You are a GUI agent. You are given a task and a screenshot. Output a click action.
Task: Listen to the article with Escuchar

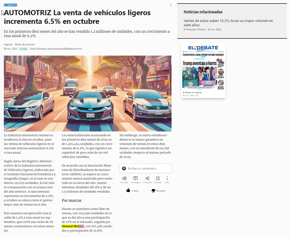tap(124, 180)
